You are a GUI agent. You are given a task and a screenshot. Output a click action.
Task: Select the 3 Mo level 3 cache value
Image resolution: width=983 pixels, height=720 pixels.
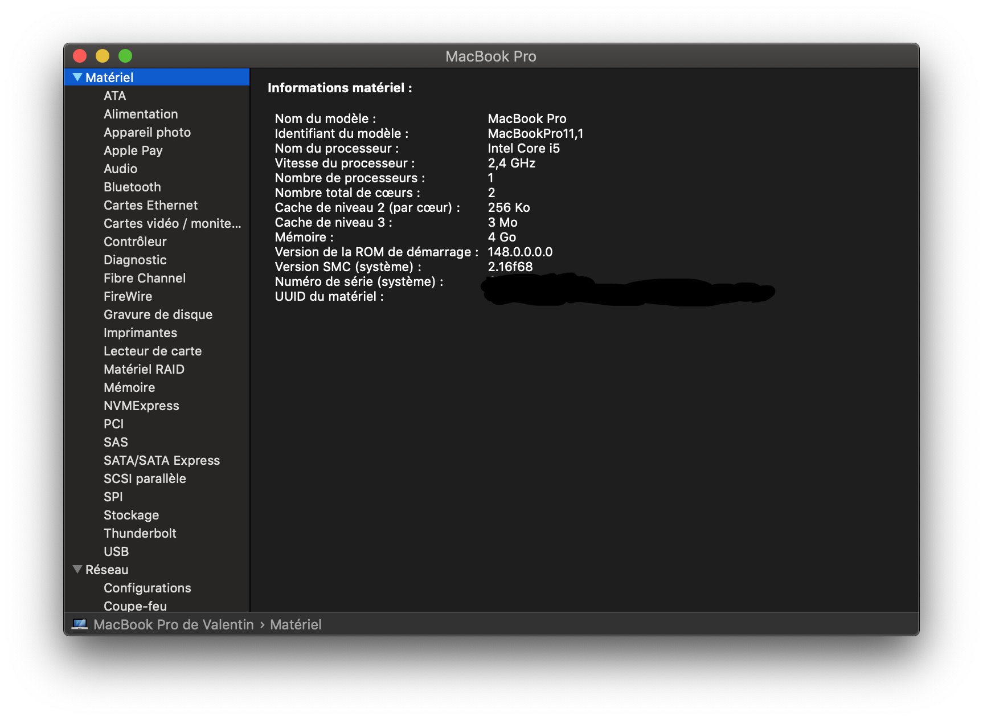[x=503, y=222]
